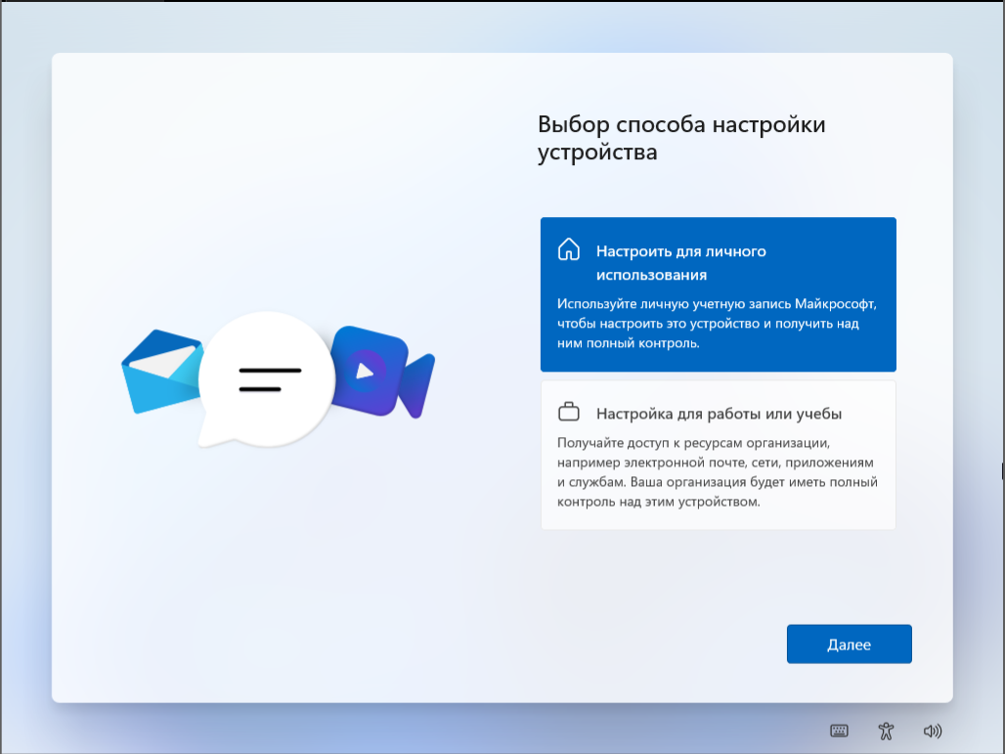Viewport: 1005px width, 754px height.
Task: Click the briefcase icon on work option
Action: point(569,412)
